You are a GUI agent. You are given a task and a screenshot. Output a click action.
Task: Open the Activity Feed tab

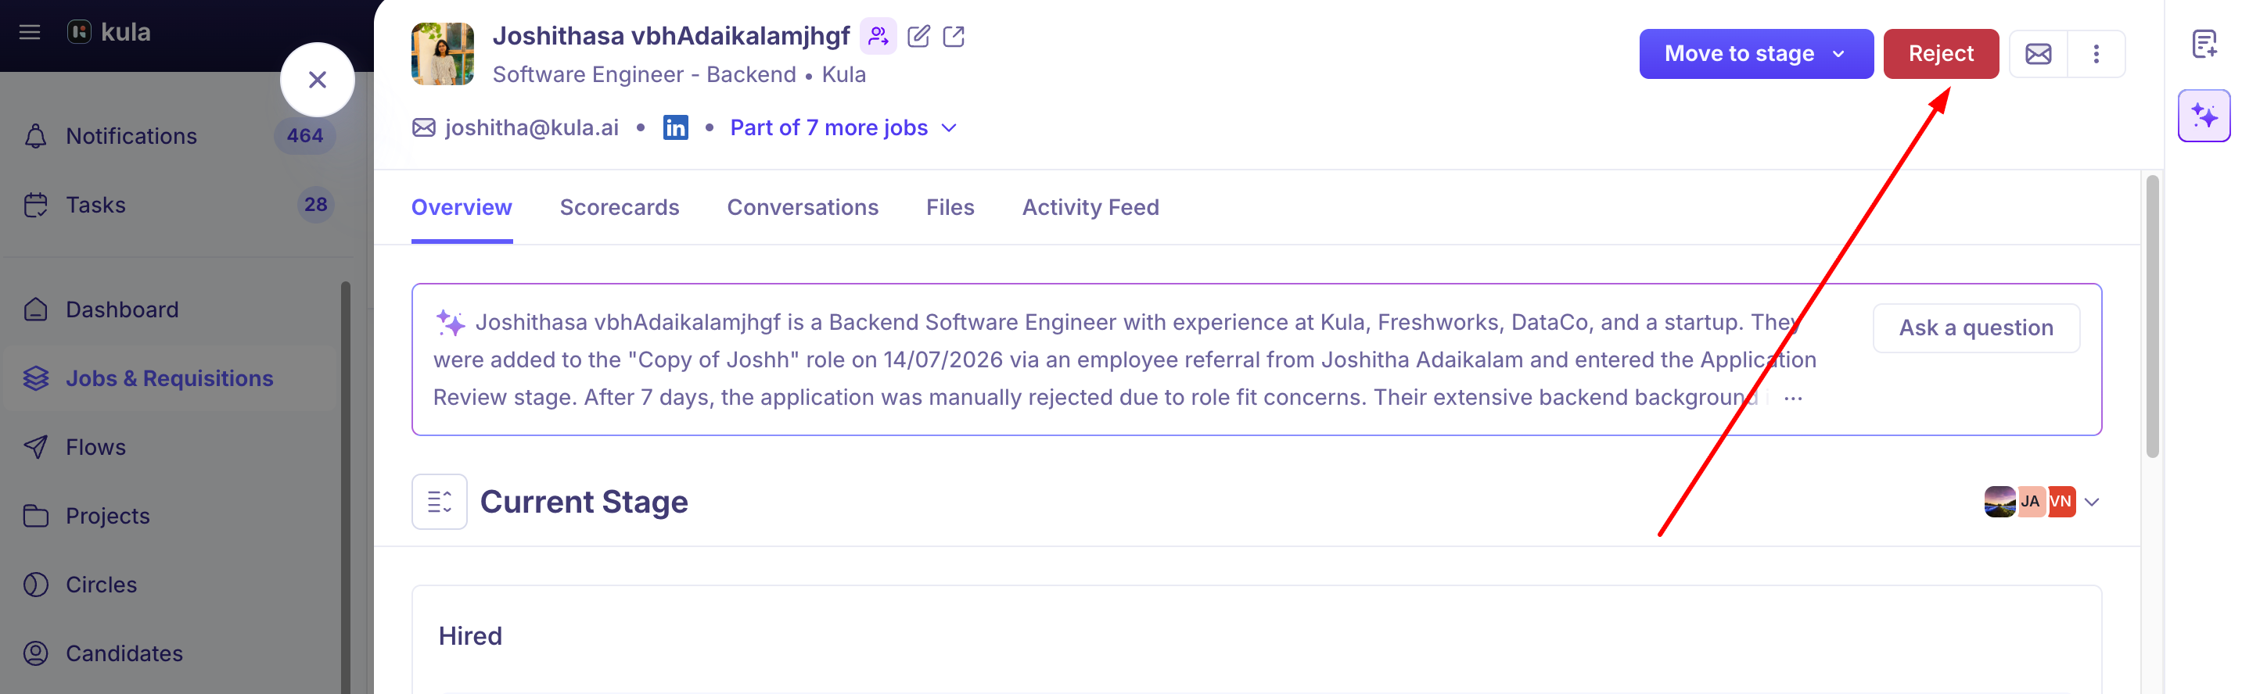click(1090, 207)
